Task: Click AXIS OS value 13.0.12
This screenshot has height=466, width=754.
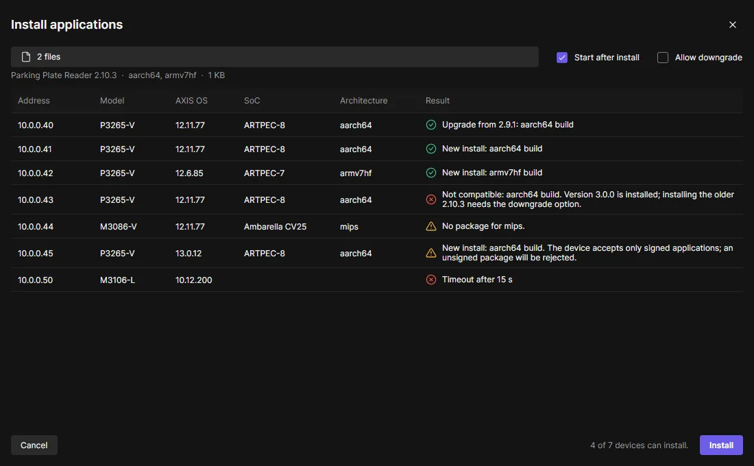Action: coord(188,253)
